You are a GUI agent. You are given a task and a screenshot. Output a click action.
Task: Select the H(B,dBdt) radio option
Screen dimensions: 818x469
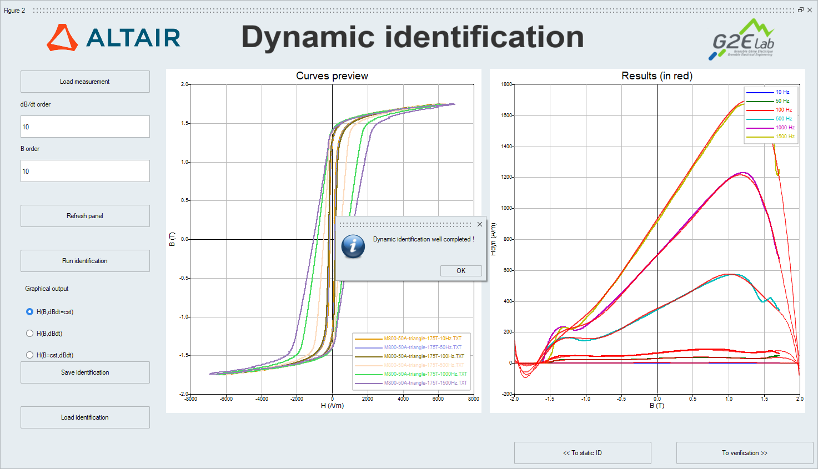coord(30,334)
